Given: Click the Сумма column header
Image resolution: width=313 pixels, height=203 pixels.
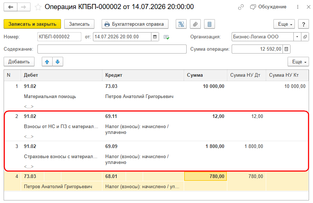Looking at the screenshot, I should 206,75.
